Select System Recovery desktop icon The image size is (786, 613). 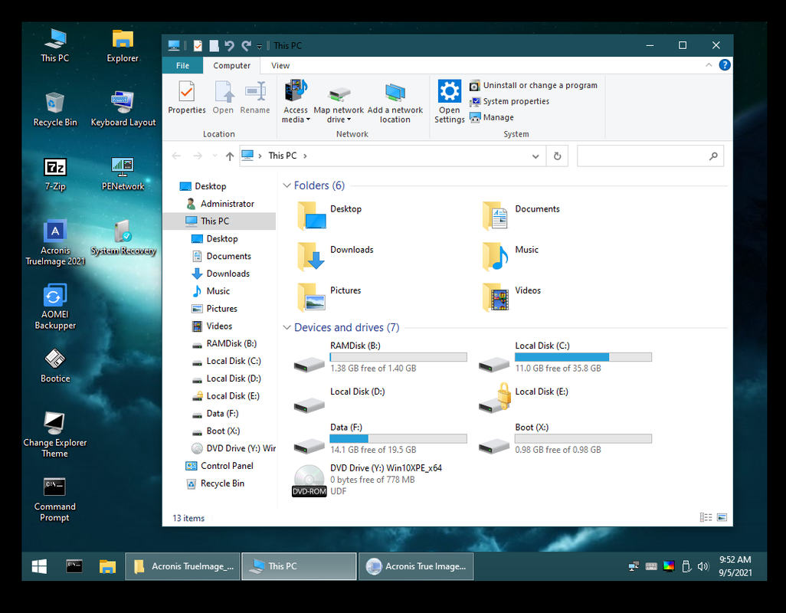[x=123, y=238]
